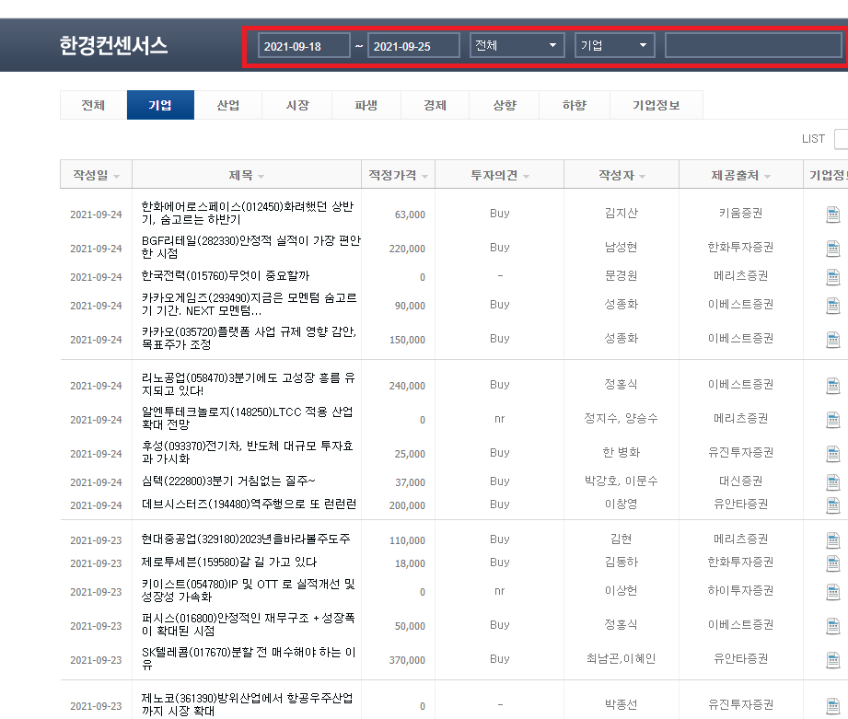The height and width of the screenshot is (719, 848).
Task: Open report titled 한국전력(015760)무엇이 중요할까
Action: [225, 275]
